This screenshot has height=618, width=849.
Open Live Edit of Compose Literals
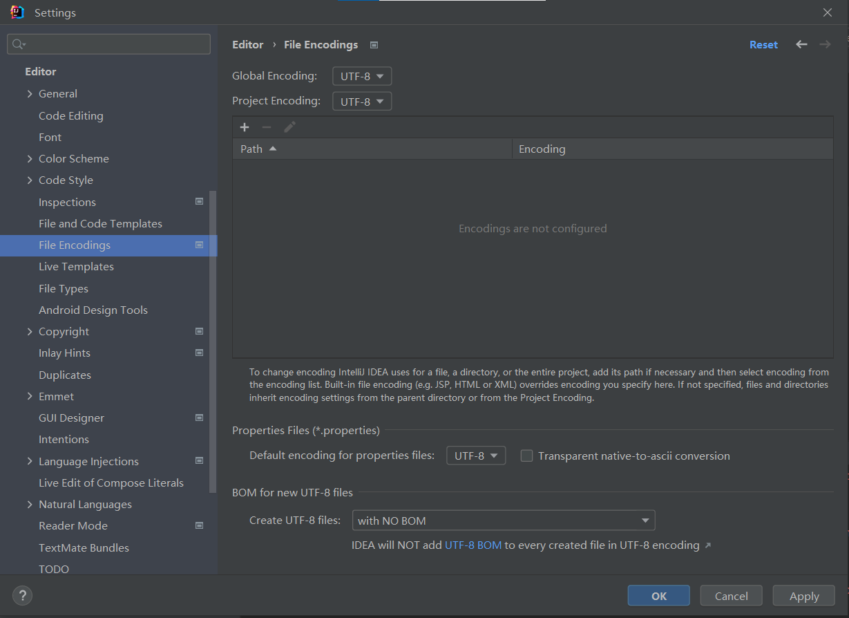point(111,483)
